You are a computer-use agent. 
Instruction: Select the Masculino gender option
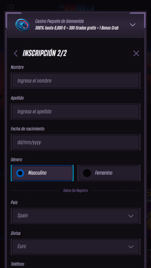pos(42,173)
